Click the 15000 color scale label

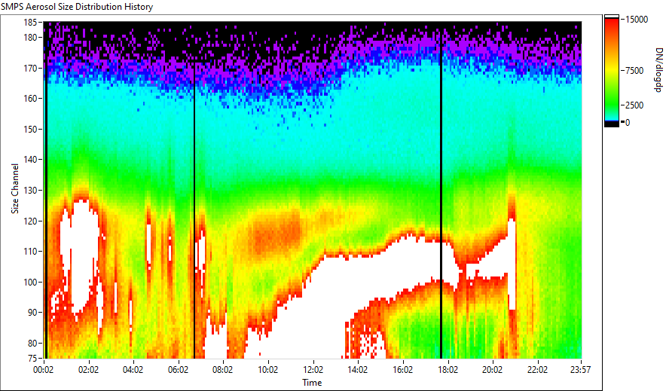[637, 20]
